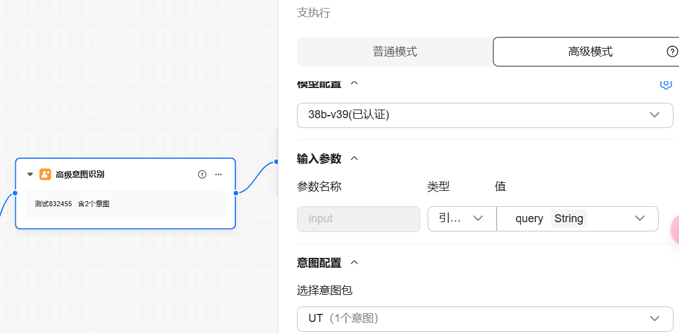
Task: Collapse the 模型配置 section
Action: click(x=354, y=83)
